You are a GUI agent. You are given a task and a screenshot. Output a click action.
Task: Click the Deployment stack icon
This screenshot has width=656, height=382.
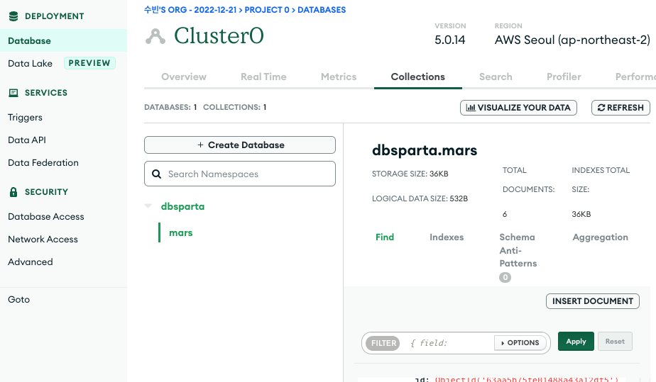point(13,16)
